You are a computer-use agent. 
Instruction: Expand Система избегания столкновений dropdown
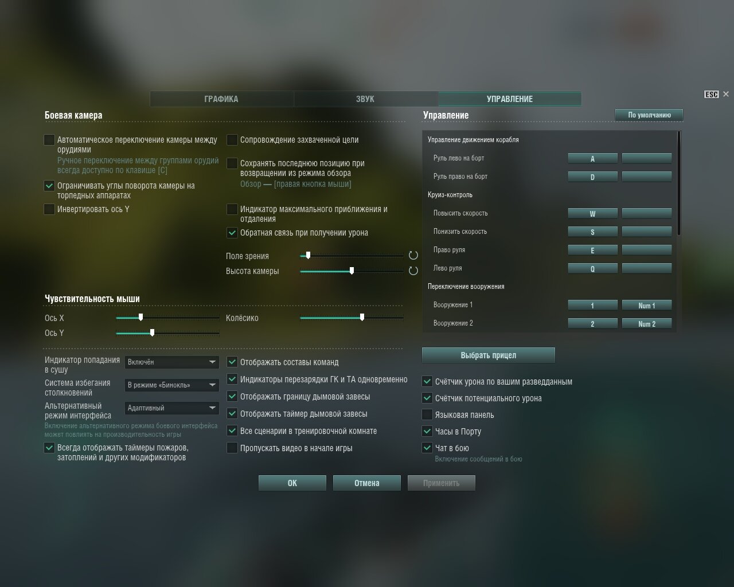point(172,385)
